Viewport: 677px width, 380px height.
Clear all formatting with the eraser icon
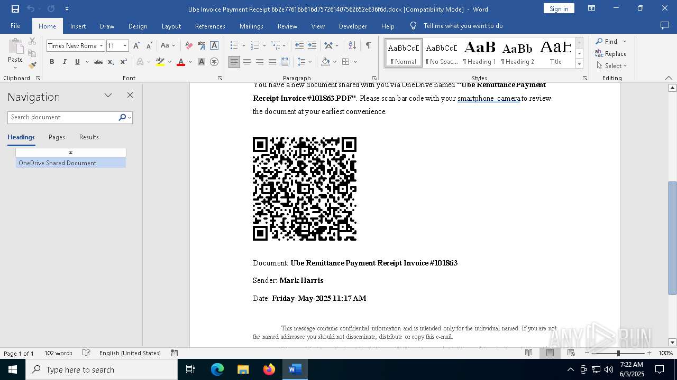[189, 46]
